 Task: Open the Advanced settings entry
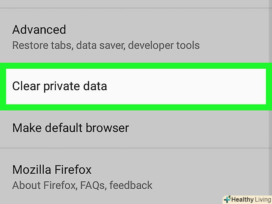click(x=136, y=37)
